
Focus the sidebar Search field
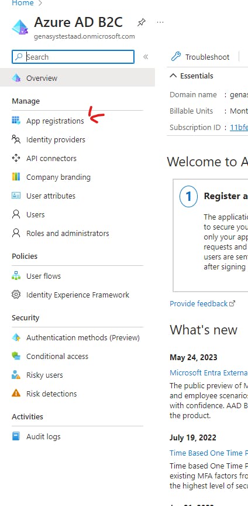(x=73, y=57)
